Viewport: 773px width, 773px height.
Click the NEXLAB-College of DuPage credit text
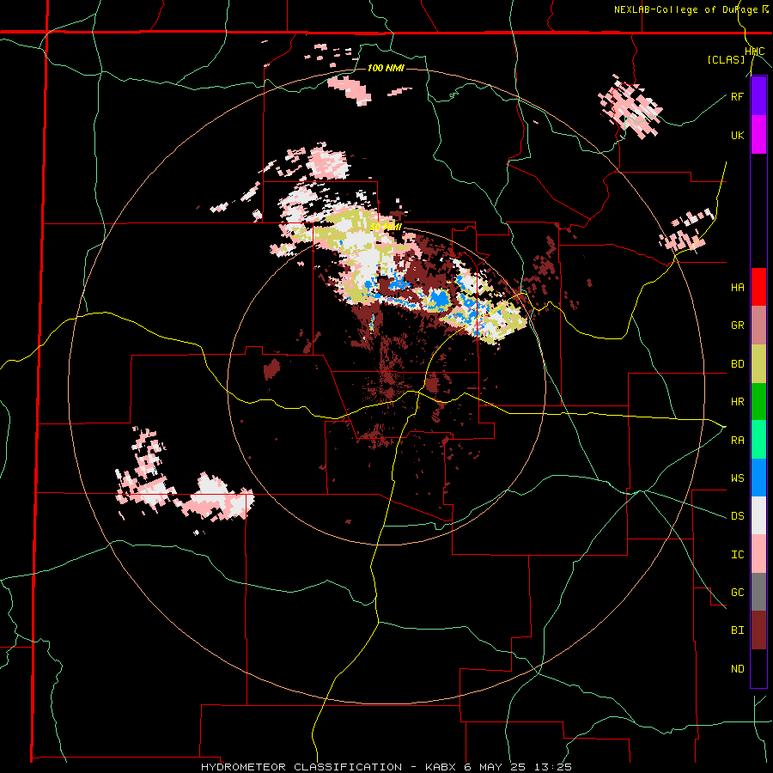pos(685,9)
